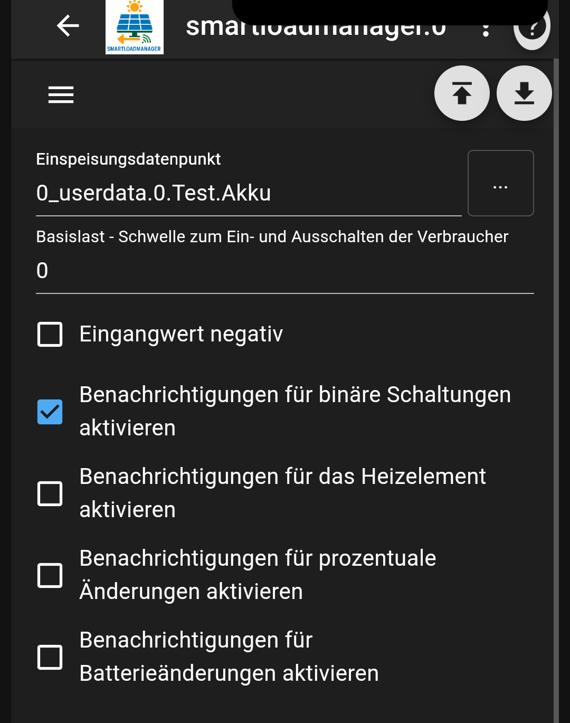Screen dimensions: 570x723
Task: Go back using the arrow icon
Action: (68, 26)
